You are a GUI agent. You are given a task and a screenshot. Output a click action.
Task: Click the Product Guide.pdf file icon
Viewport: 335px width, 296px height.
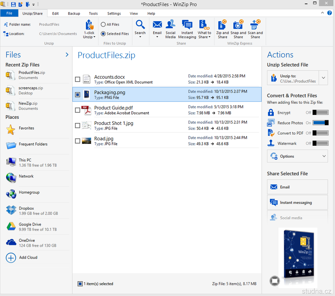click(86, 110)
